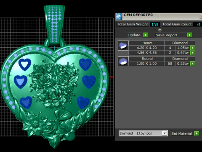Click the Set Material button
Viewport: 202px width, 152px height.
click(182, 133)
